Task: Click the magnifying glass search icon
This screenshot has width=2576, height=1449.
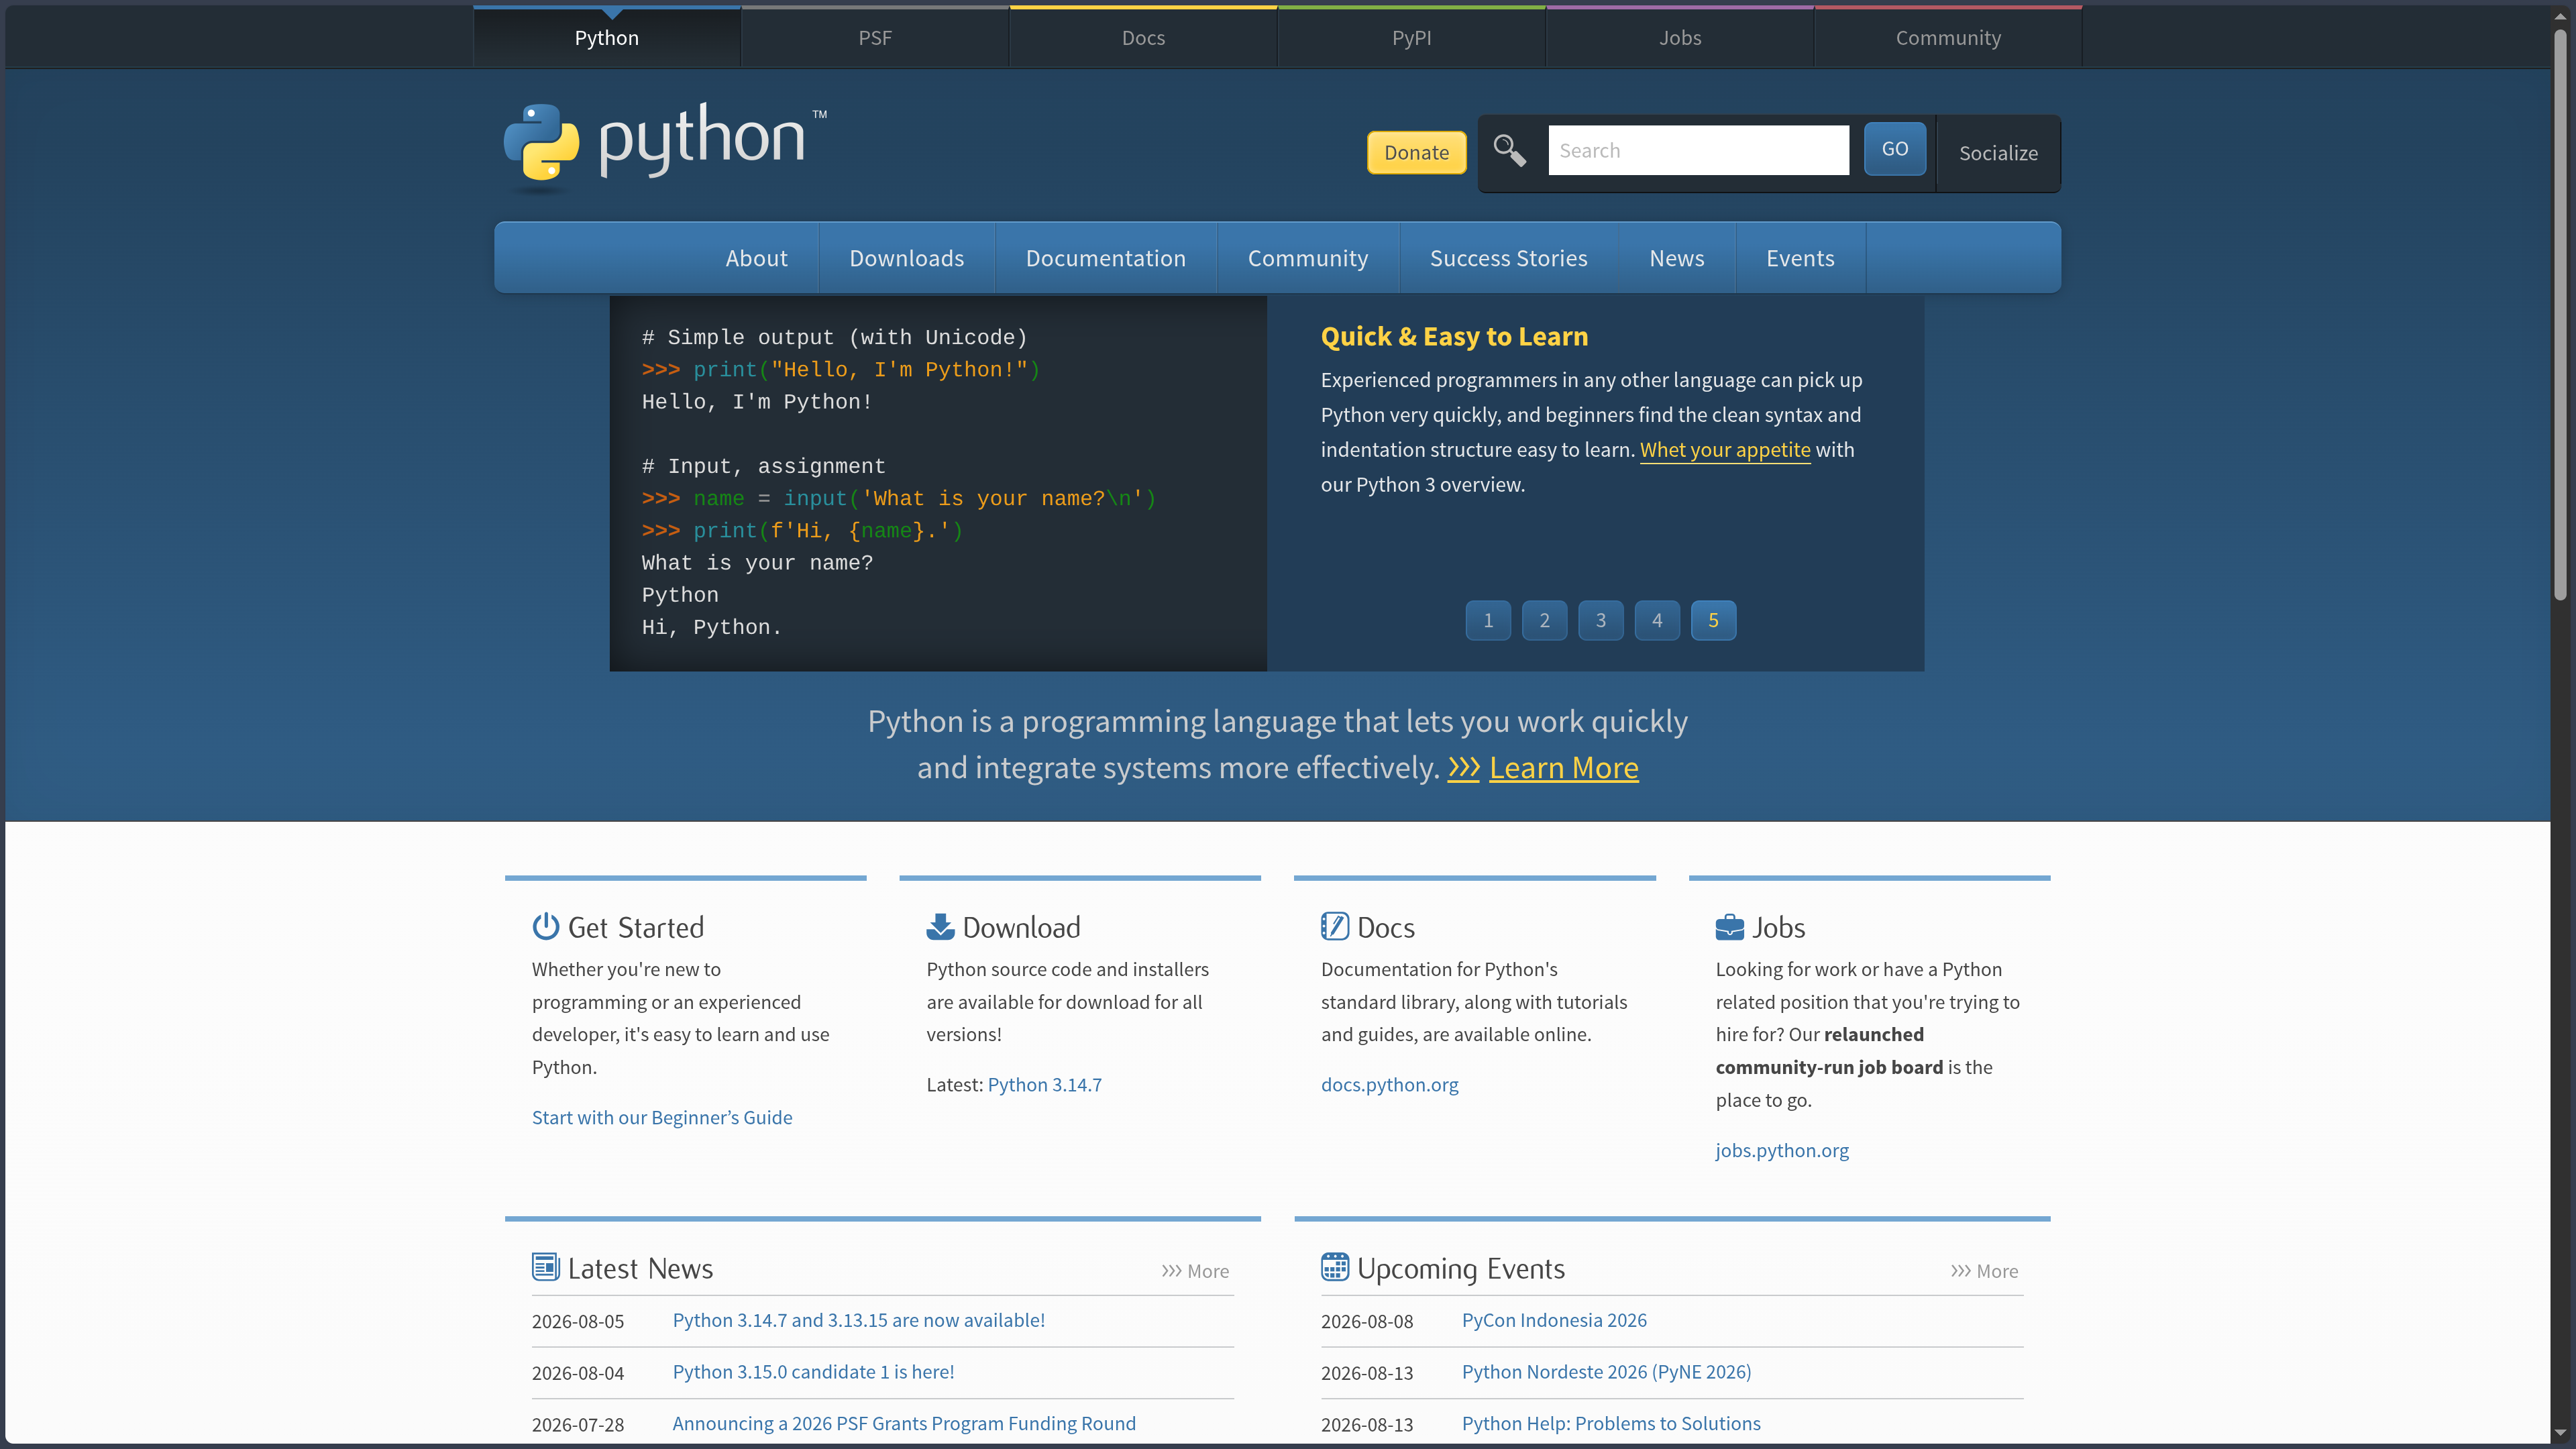Action: [1509, 151]
